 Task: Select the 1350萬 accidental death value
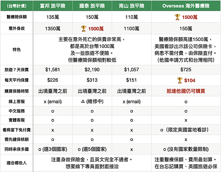click(x=53, y=29)
